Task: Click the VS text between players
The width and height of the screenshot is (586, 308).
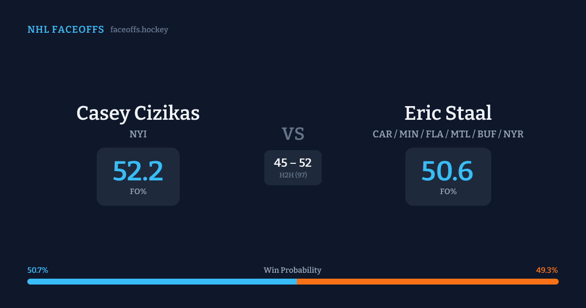Action: click(293, 134)
